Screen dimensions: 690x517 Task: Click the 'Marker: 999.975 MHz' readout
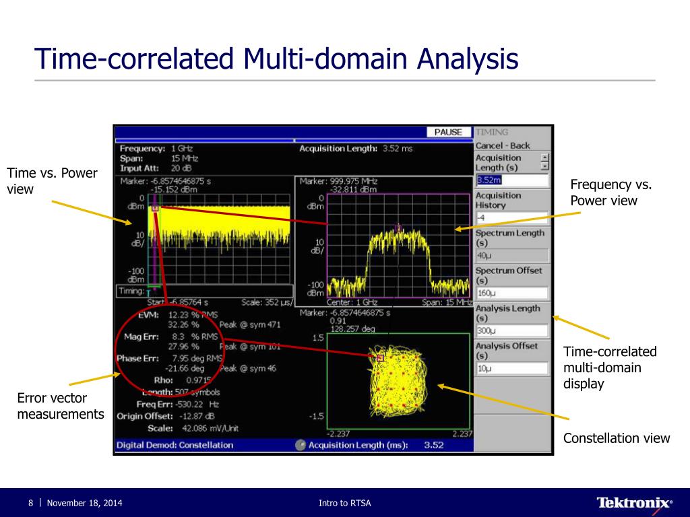tap(339, 181)
